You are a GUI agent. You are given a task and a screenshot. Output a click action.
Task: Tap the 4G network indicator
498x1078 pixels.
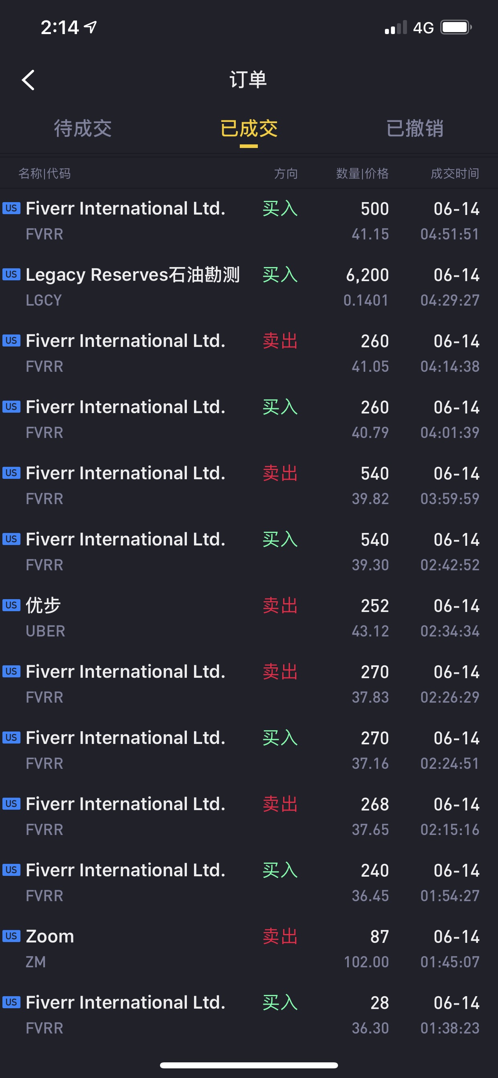coord(423,28)
